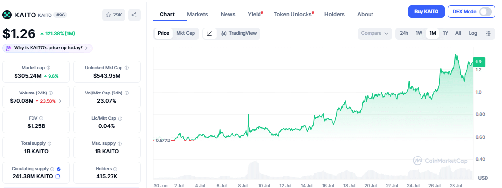Click the $70.08M volume value
This screenshot has height=188, width=502.
22,101
